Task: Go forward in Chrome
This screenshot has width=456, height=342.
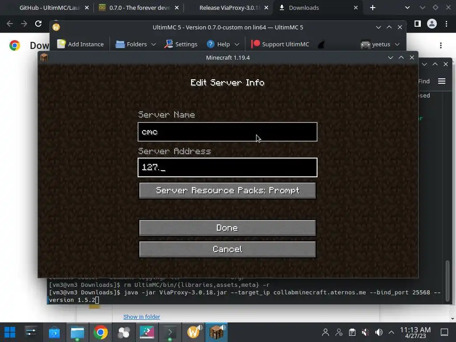Action: tap(24, 24)
